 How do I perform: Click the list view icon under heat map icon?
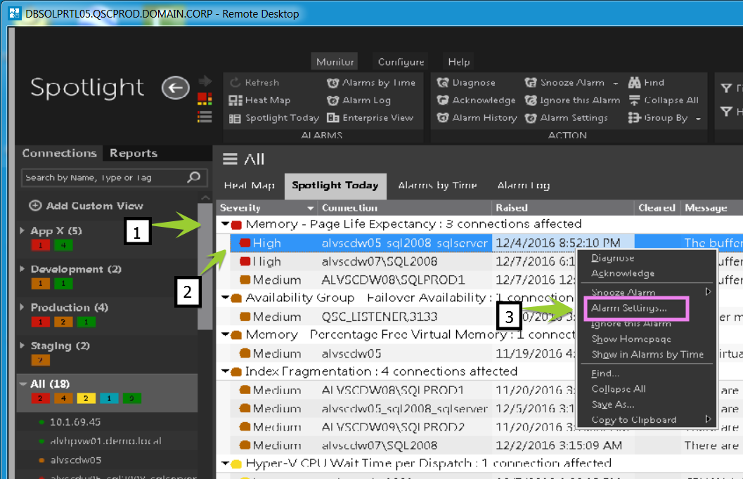(x=205, y=117)
